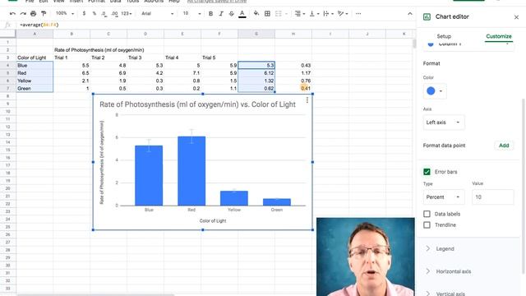Viewport: 526px width, 296px height.
Task: Uncheck the Error bars checkbox
Action: point(427,172)
